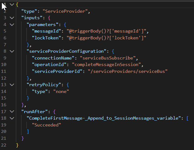Click line number 9 in the gutter
The width and height of the screenshot is (194, 150).
pos(5,58)
